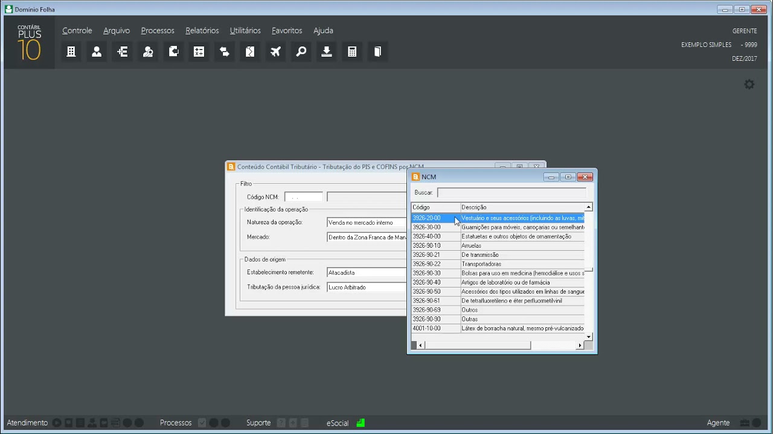The width and height of the screenshot is (773, 434).
Task: Click the NCM horizontal scroll-right arrow
Action: click(x=580, y=345)
